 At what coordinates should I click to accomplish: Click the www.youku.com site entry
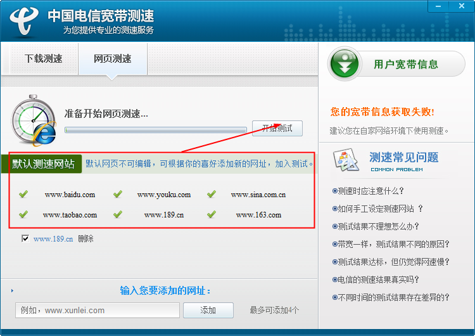coord(164,195)
